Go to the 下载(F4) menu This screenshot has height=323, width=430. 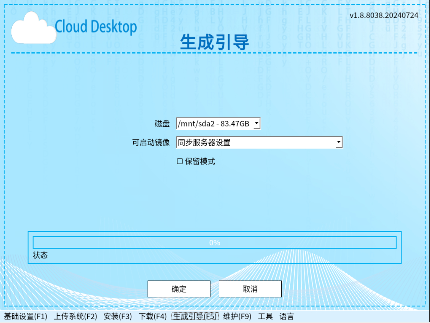coord(153,316)
